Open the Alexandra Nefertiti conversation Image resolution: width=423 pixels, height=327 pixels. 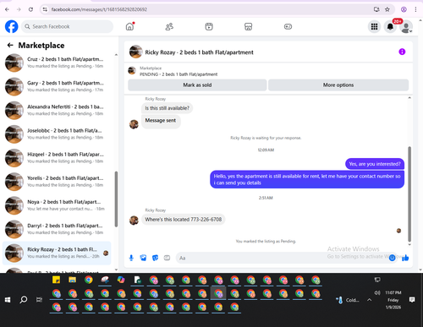[x=57, y=110]
